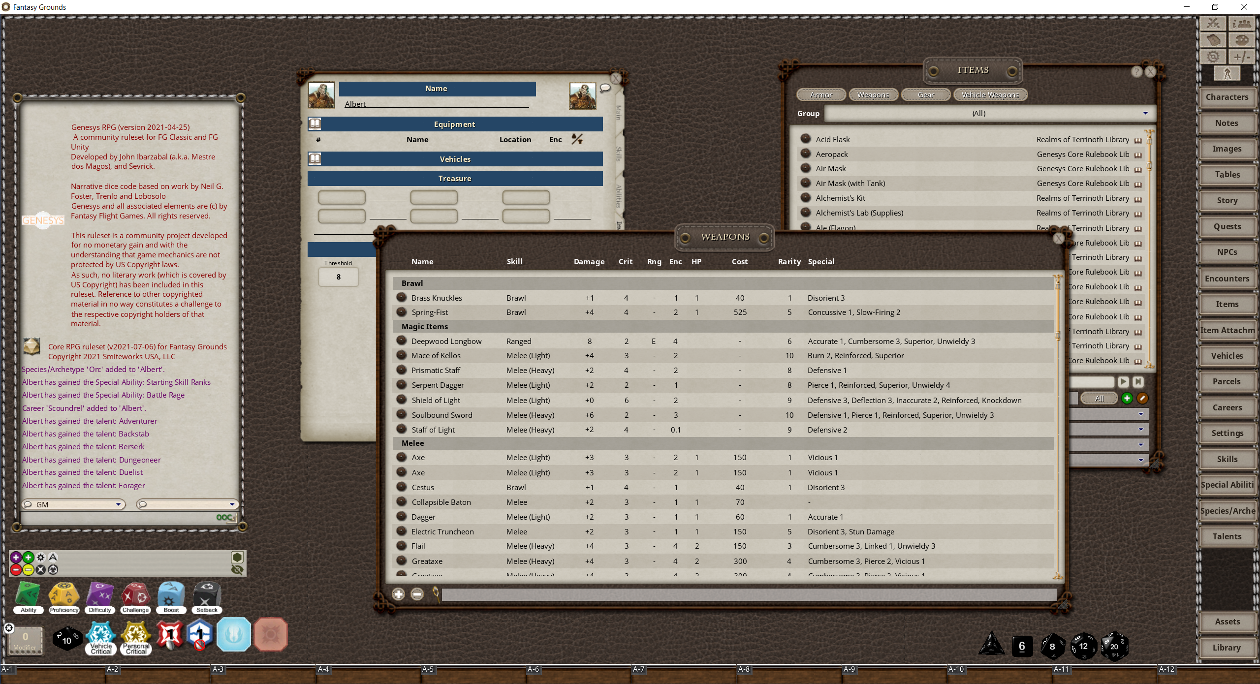The height and width of the screenshot is (684, 1260).
Task: Switch to Vehicle Weapons tab in Items
Action: [x=990, y=94]
